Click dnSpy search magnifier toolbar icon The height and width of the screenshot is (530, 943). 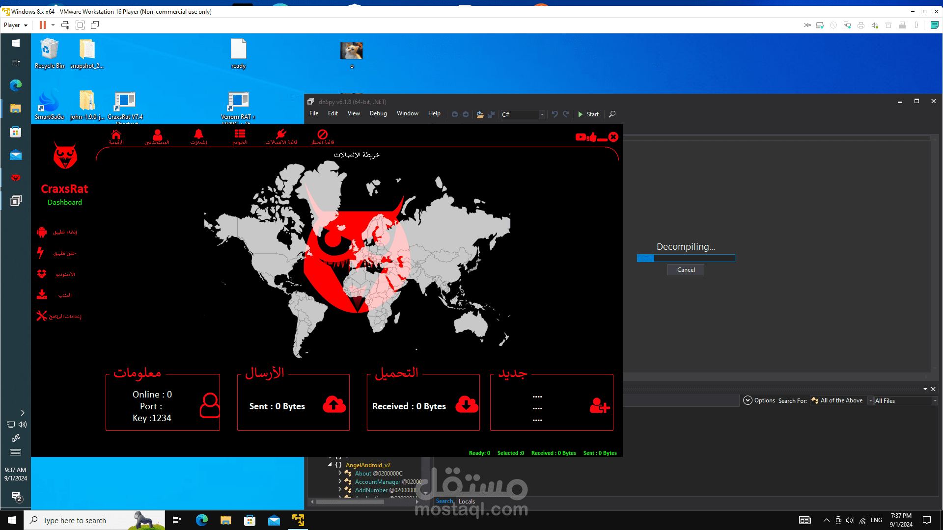tap(612, 114)
